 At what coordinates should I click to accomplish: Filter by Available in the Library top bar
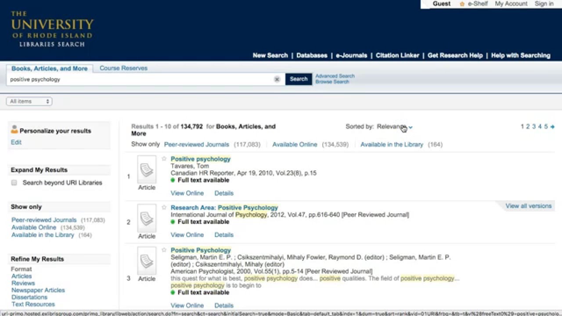pos(392,144)
